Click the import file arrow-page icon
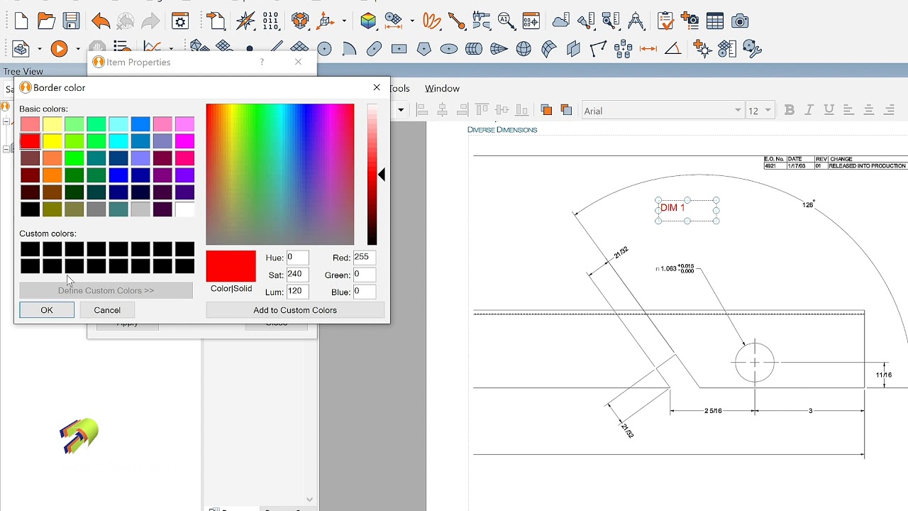The height and width of the screenshot is (511, 908). pyautogui.click(x=216, y=21)
